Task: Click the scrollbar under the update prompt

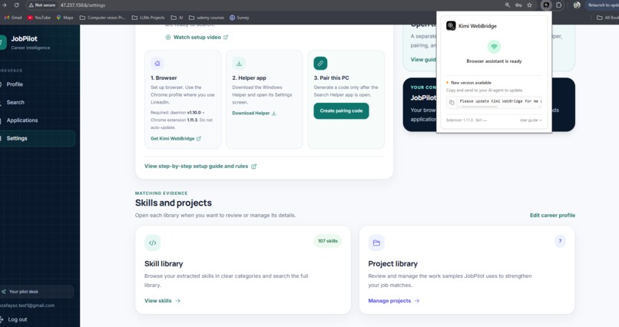Action: coord(478,107)
